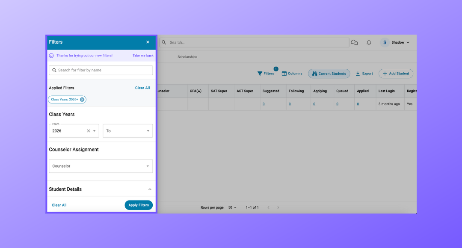Click the Add Student button

pyautogui.click(x=396, y=74)
